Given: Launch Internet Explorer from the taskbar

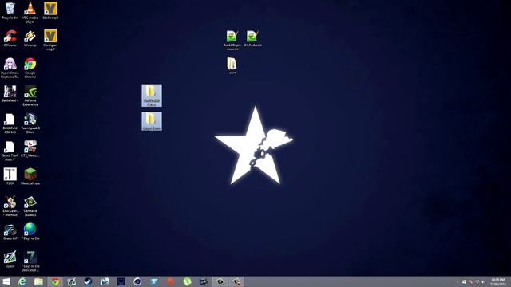Looking at the screenshot, I should pos(22,281).
